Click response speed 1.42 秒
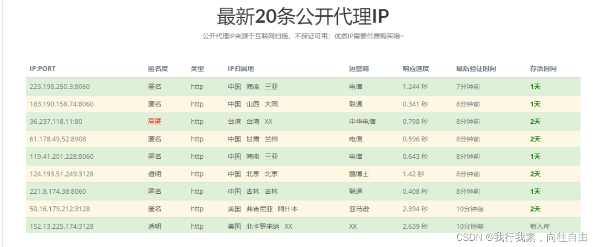The height and width of the screenshot is (247, 595). click(x=414, y=174)
